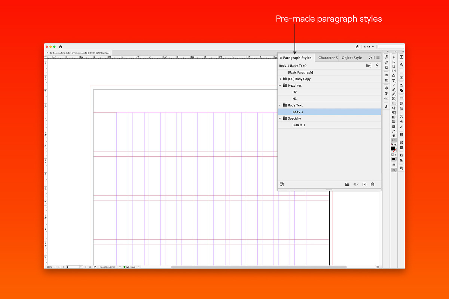Expand the [GC] Body Copy folder
Image resolution: width=449 pixels, height=299 pixels.
click(x=280, y=79)
